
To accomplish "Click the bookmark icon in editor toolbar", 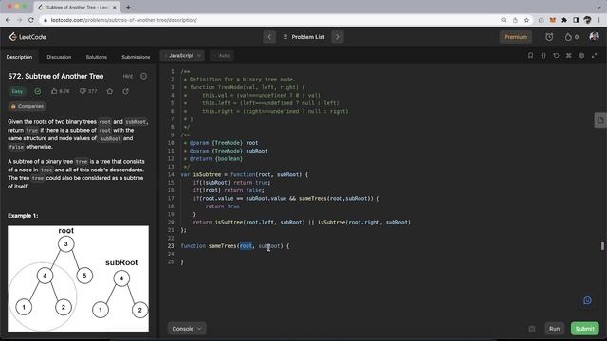I will (530, 56).
